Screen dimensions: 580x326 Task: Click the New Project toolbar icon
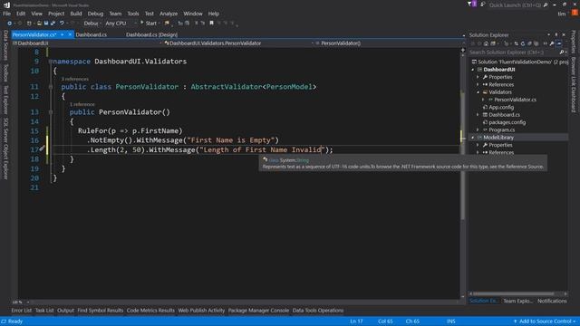pos(29,24)
